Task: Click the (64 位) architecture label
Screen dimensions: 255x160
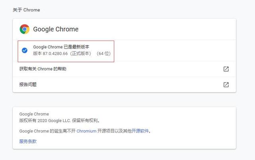Action: coord(104,54)
